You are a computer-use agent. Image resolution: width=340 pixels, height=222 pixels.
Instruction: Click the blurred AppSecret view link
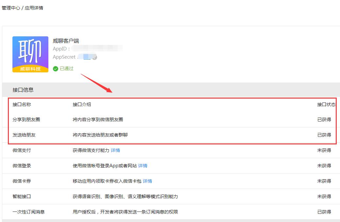tap(87, 57)
